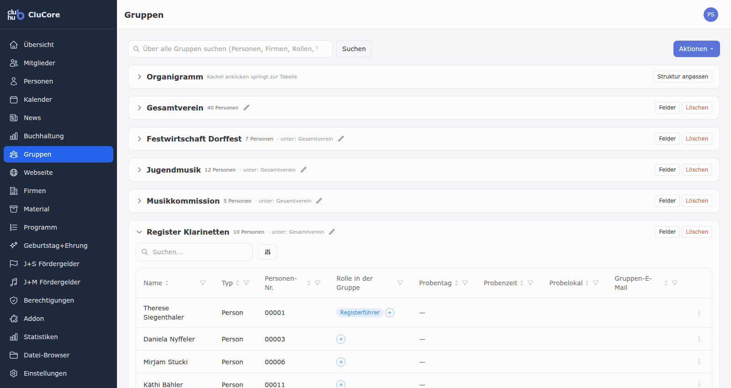
Task: Open Mitglieder in the sidebar
Action: (x=58, y=63)
